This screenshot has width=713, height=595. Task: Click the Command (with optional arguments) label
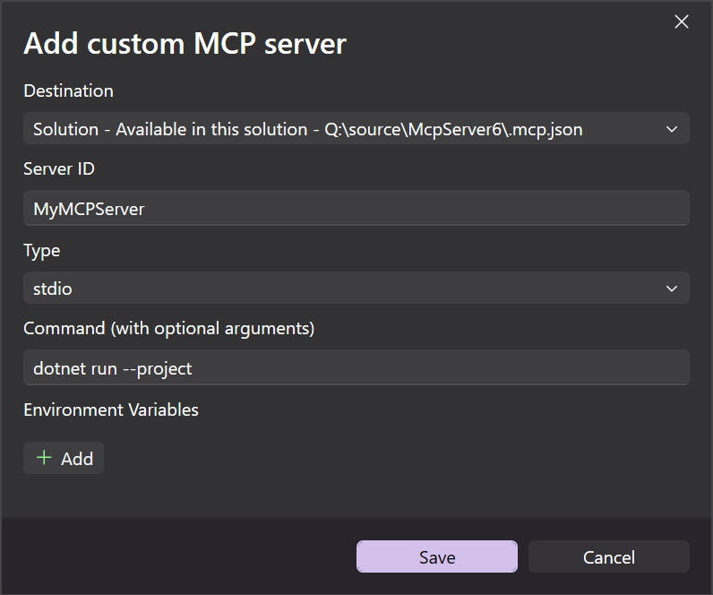tap(168, 328)
